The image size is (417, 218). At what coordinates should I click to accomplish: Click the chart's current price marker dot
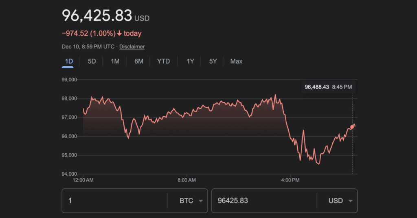pos(352,127)
